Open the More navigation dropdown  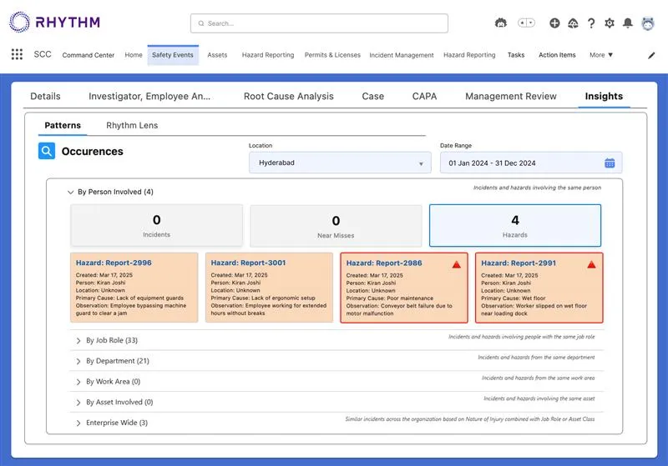coord(601,55)
